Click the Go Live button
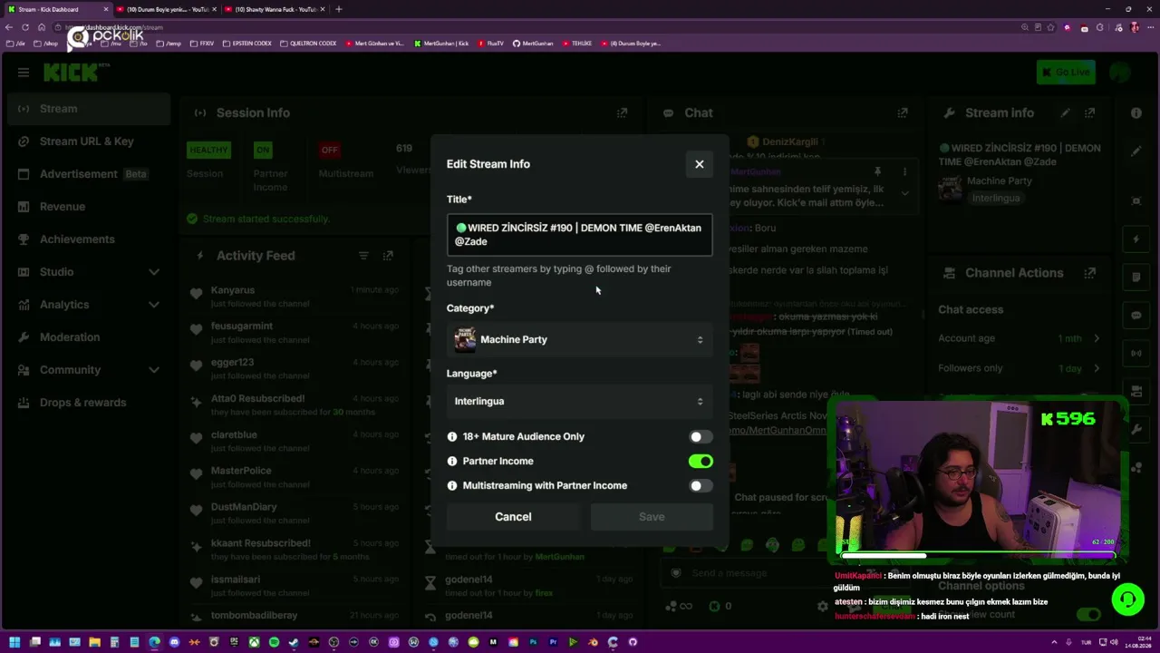 click(x=1066, y=73)
